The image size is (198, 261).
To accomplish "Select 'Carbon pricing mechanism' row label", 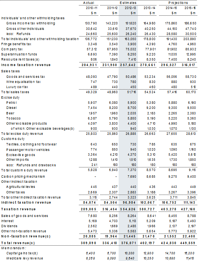I will [23, 176].
